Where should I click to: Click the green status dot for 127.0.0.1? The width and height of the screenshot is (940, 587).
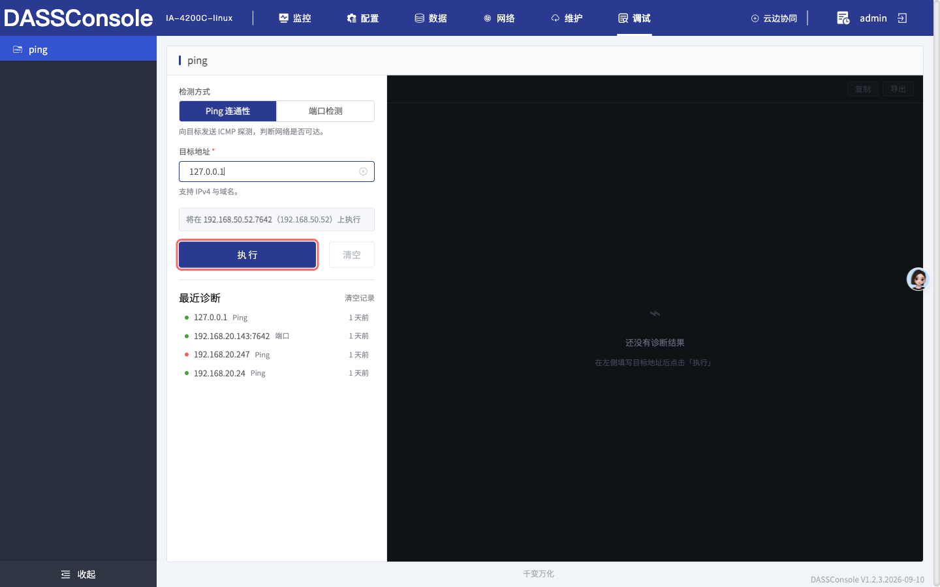[x=187, y=318]
